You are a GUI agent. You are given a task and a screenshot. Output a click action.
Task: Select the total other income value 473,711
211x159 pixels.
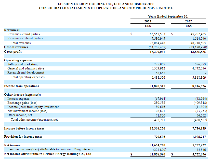coord(160,120)
